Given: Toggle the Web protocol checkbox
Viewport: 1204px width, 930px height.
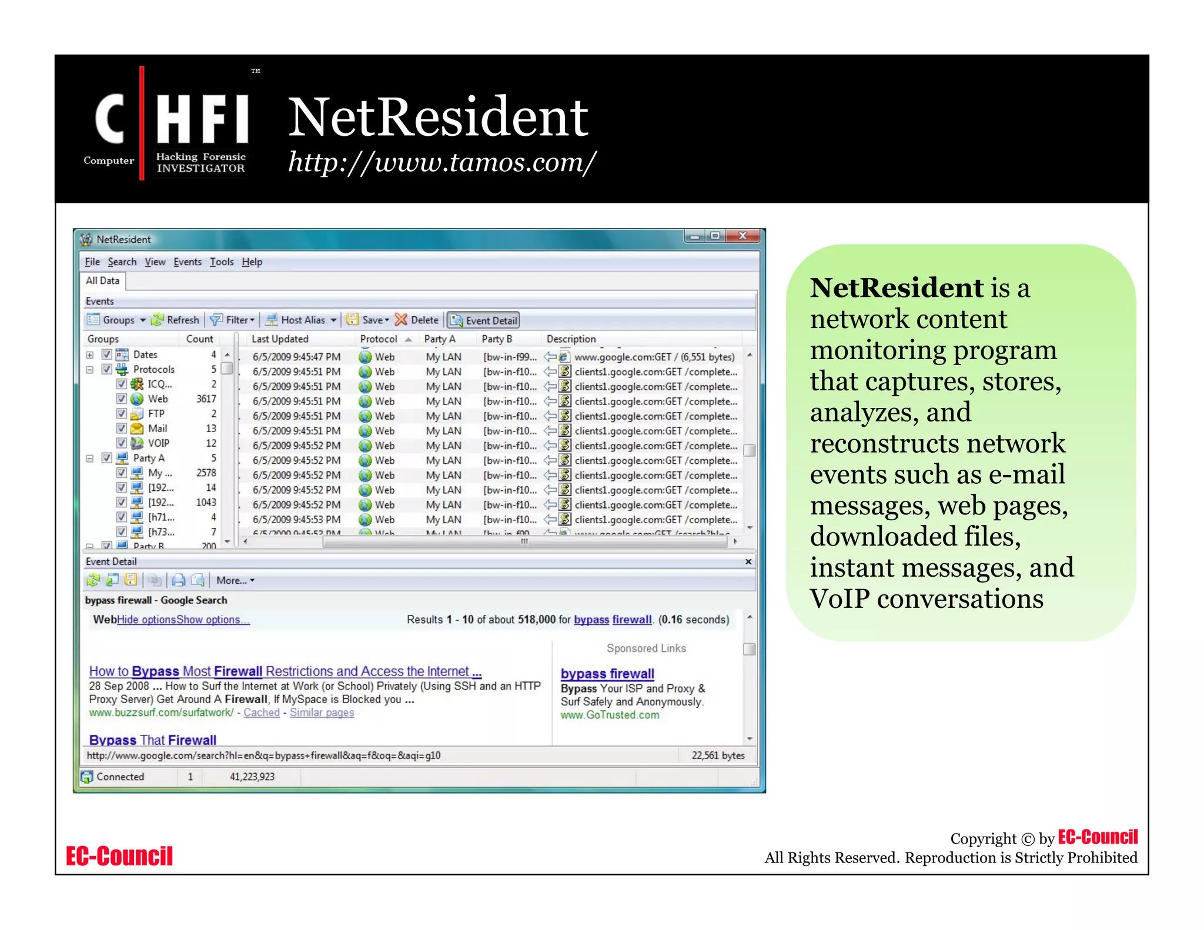Looking at the screenshot, I should click(x=122, y=399).
